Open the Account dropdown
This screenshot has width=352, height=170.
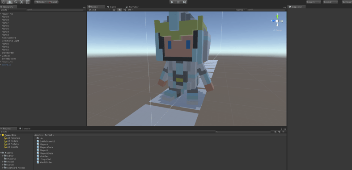tap(347, 2)
